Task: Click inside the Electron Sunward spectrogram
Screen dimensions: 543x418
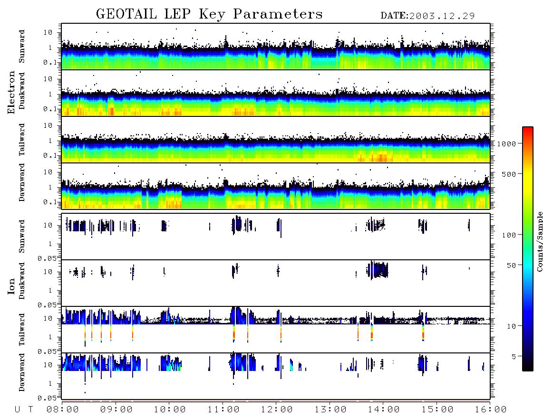Action: (276, 47)
